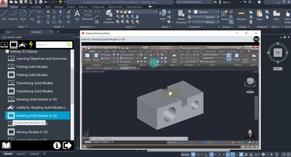Switch to the Express Tools tab
The image size is (291, 157).
[115, 7]
